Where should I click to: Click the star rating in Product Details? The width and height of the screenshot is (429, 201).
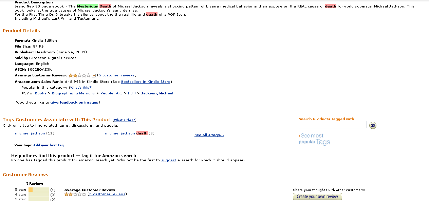coord(79,75)
